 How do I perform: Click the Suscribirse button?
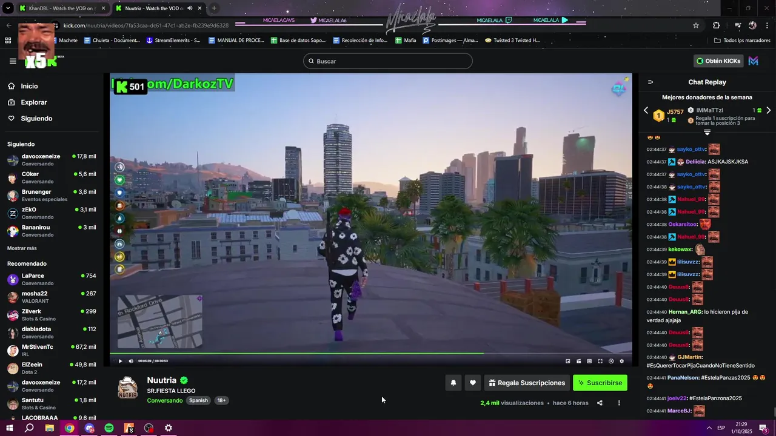click(x=600, y=383)
